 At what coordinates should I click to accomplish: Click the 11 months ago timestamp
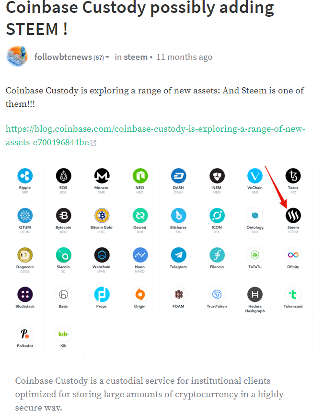click(185, 57)
